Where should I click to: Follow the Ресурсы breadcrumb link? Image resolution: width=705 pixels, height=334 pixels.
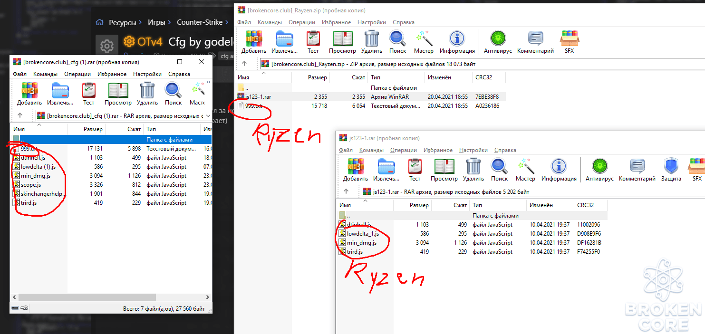pyautogui.click(x=123, y=22)
